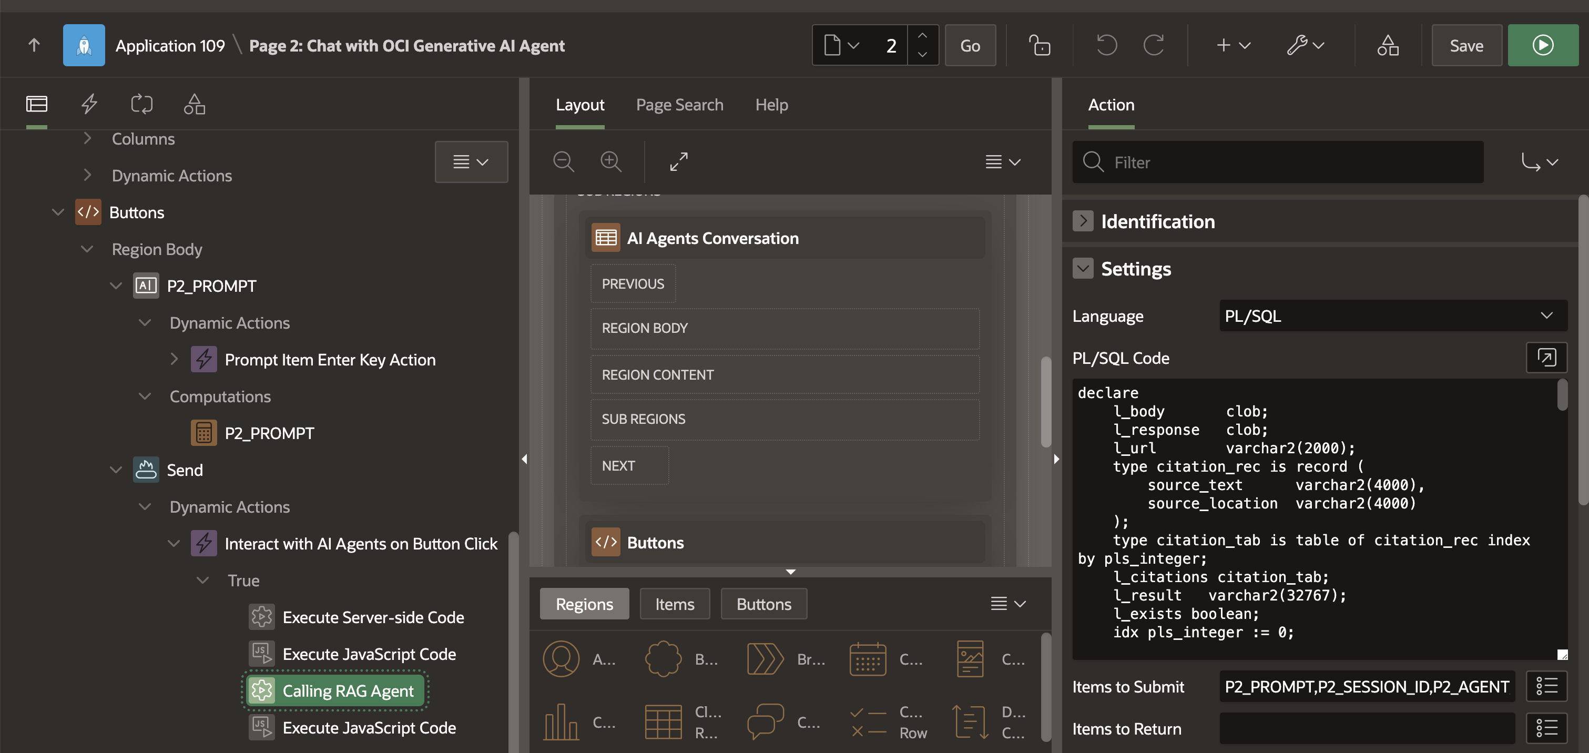
Task: Expand Prompt Item Enter Key Action node
Action: 174,359
